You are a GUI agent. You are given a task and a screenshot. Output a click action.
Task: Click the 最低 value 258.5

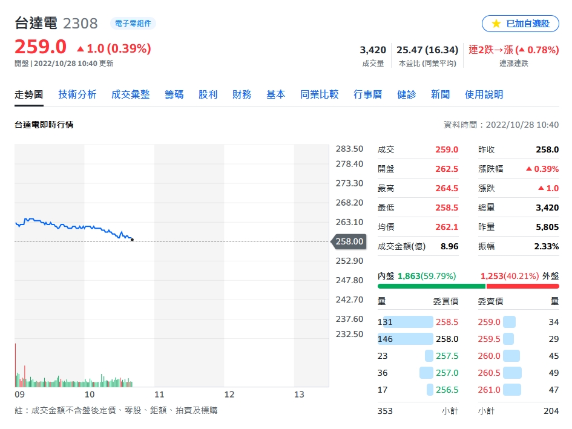pos(447,208)
